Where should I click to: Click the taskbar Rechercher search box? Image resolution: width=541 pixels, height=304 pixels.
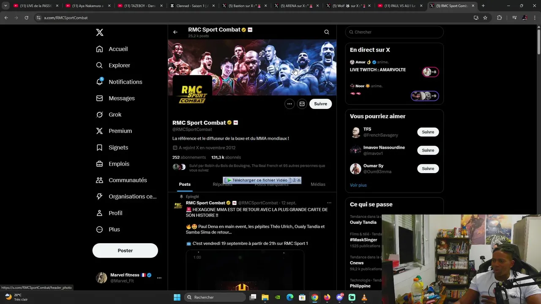pyautogui.click(x=215, y=297)
